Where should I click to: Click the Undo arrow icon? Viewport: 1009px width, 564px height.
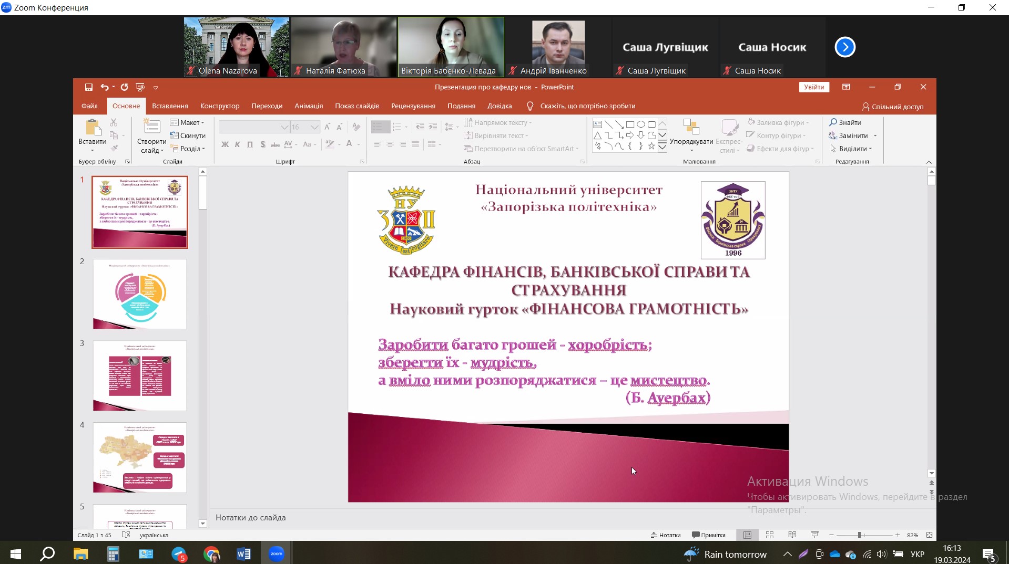(x=105, y=87)
